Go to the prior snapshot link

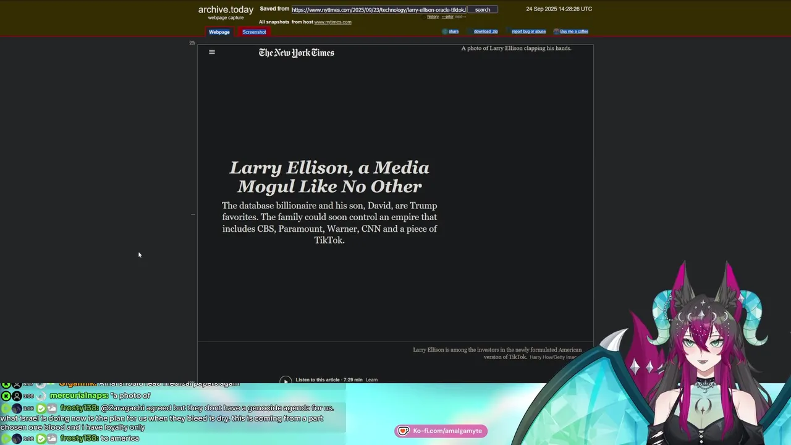447,17
